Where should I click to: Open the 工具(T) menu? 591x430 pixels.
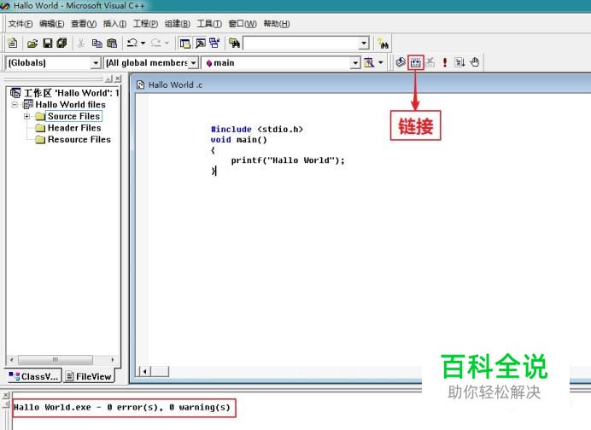209,24
